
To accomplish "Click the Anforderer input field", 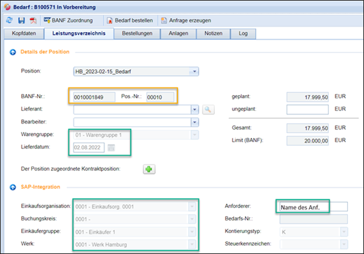I will click(x=312, y=207).
